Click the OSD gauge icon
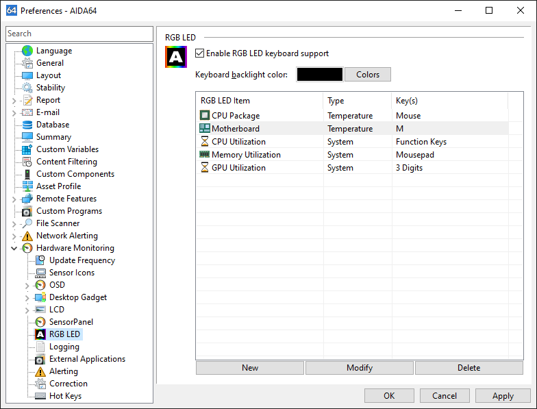Image resolution: width=537 pixels, height=409 pixels. pos(40,285)
